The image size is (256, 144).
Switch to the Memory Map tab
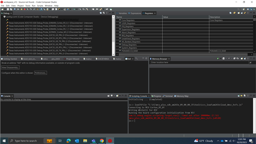181,96
